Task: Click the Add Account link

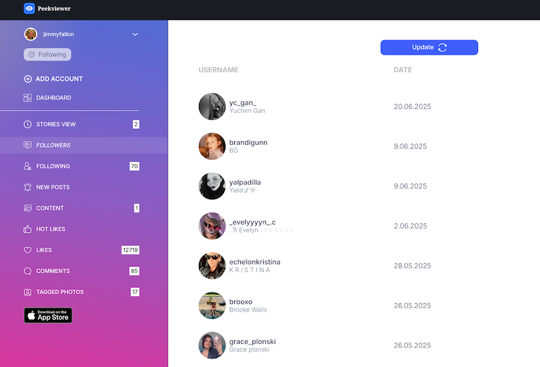Action: point(53,79)
